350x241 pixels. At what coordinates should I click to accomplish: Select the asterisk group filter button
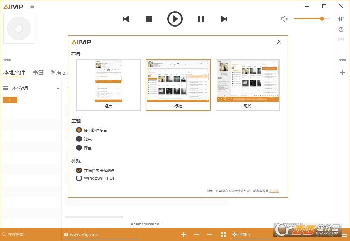coord(10,100)
